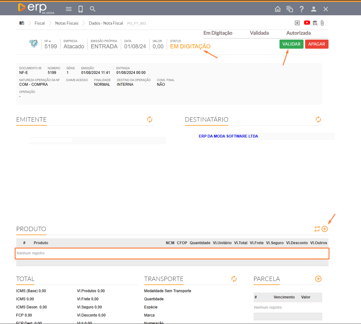The image size is (361, 324).
Task: Mark the page as favorite with star icon
Action: (297, 23)
